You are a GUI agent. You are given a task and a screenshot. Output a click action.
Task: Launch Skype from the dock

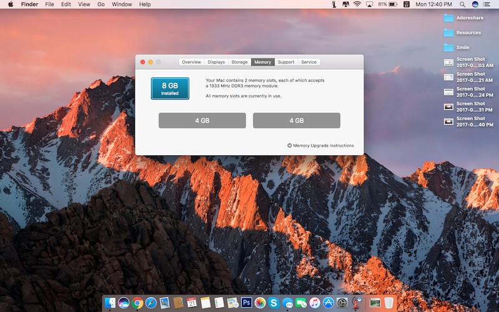click(x=274, y=303)
